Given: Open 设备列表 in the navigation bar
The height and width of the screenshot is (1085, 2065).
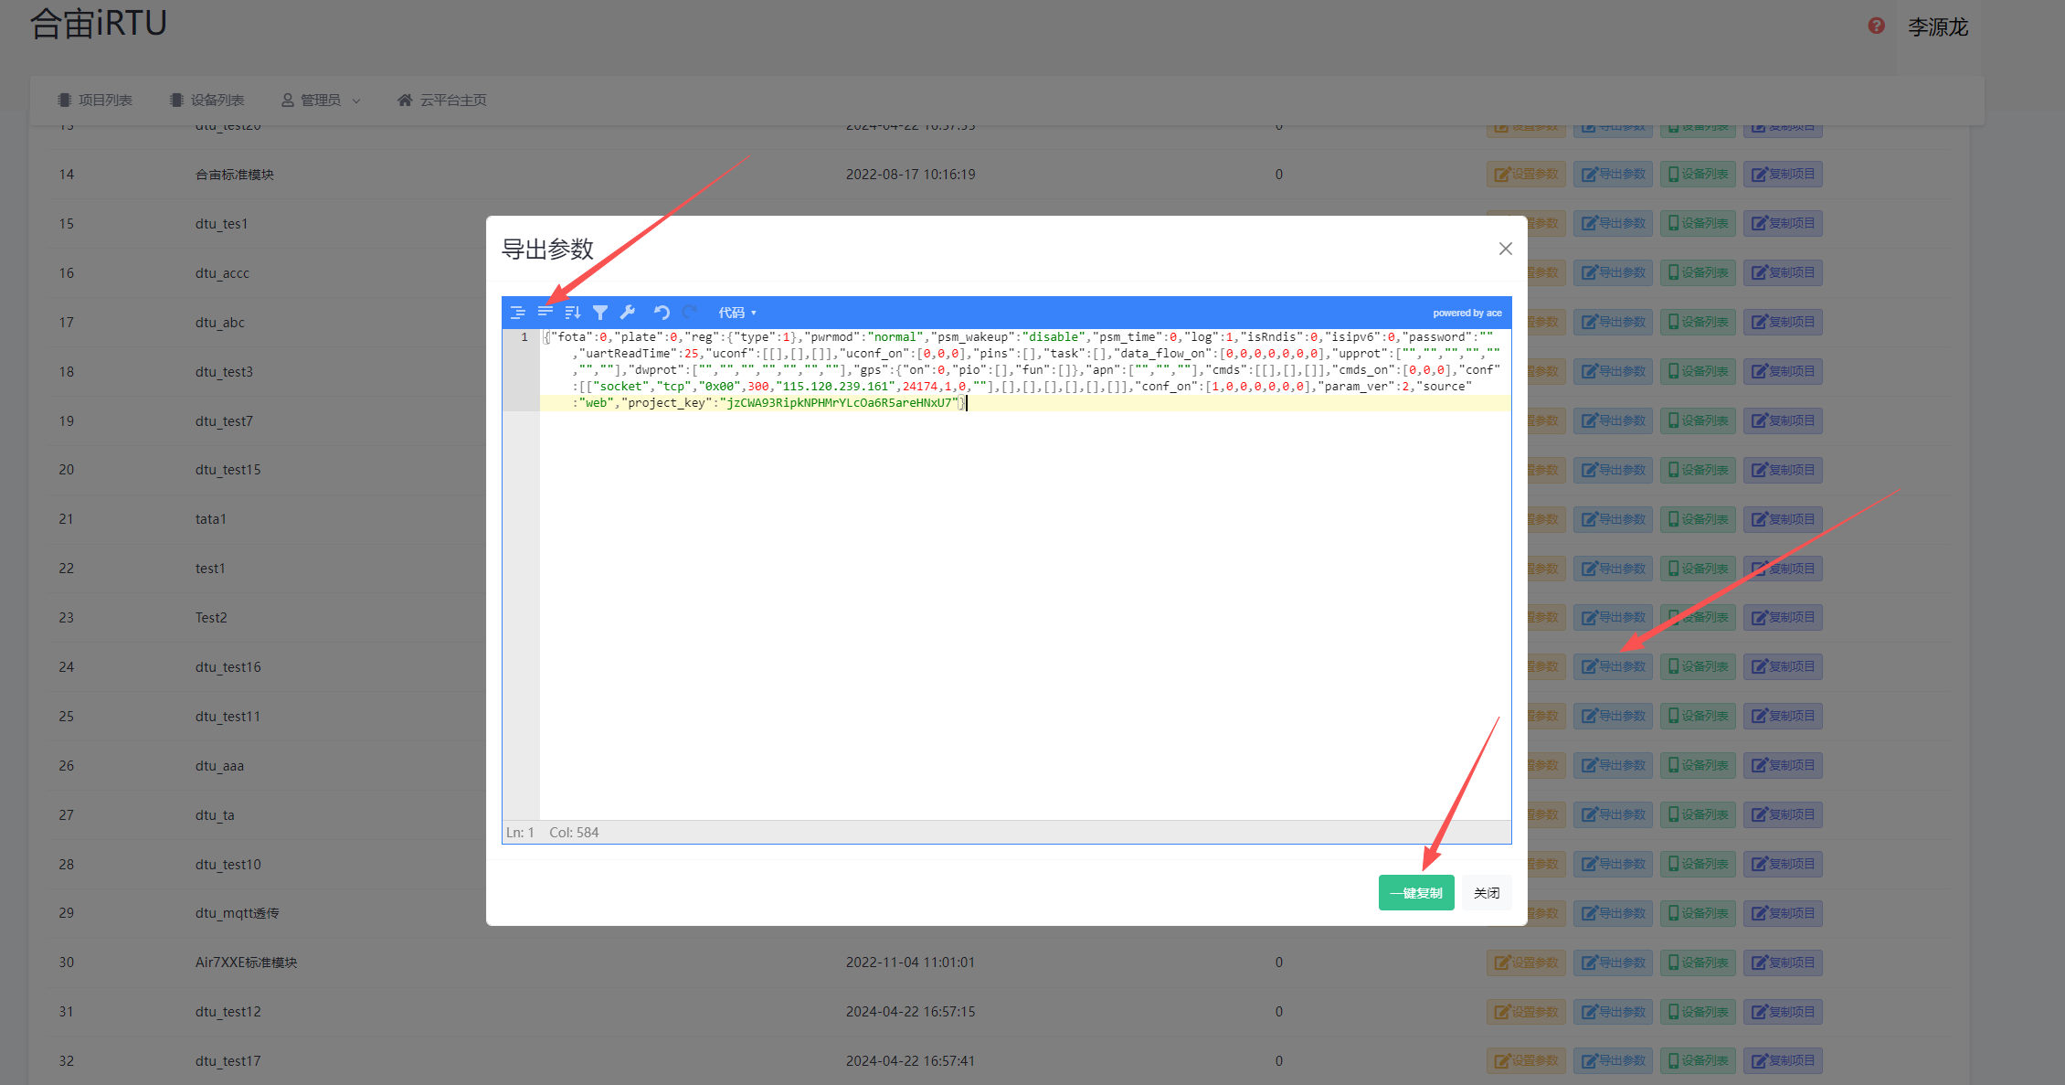Looking at the screenshot, I should coord(207,100).
